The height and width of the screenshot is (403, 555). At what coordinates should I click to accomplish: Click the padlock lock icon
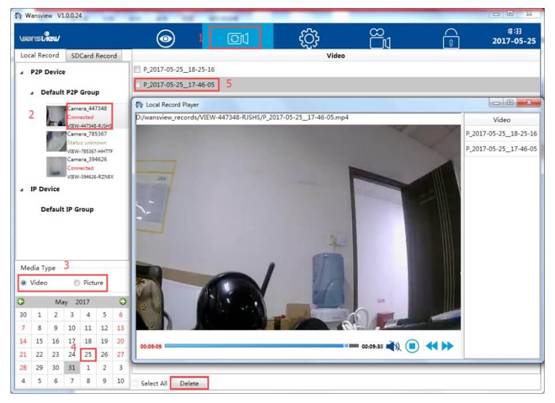451,39
